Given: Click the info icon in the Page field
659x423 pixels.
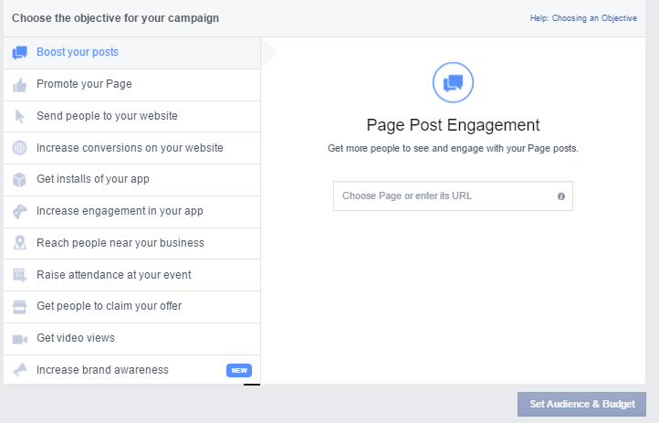Looking at the screenshot, I should (561, 196).
